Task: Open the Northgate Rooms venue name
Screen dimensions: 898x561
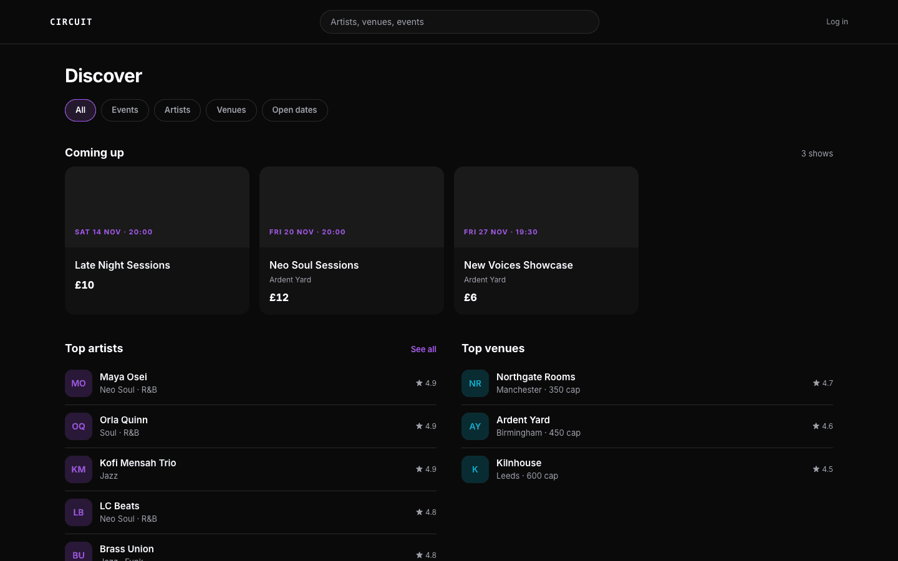Action: click(x=536, y=377)
